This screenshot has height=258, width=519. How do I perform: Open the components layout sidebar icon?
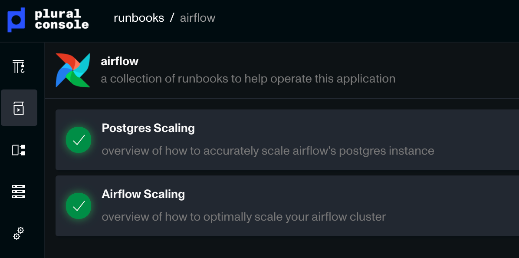(19, 150)
